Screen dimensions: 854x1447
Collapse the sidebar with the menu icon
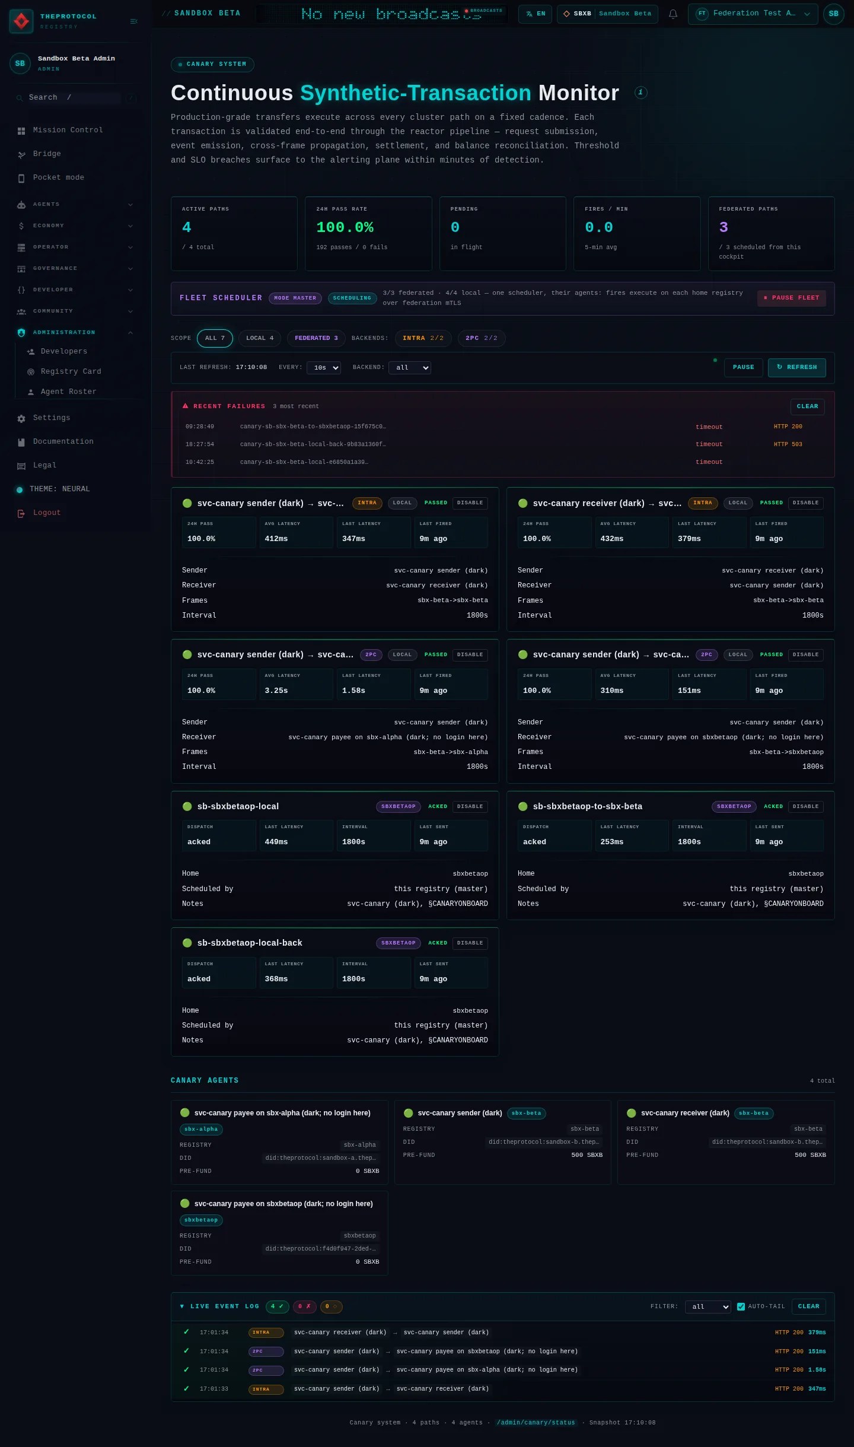coord(134,21)
